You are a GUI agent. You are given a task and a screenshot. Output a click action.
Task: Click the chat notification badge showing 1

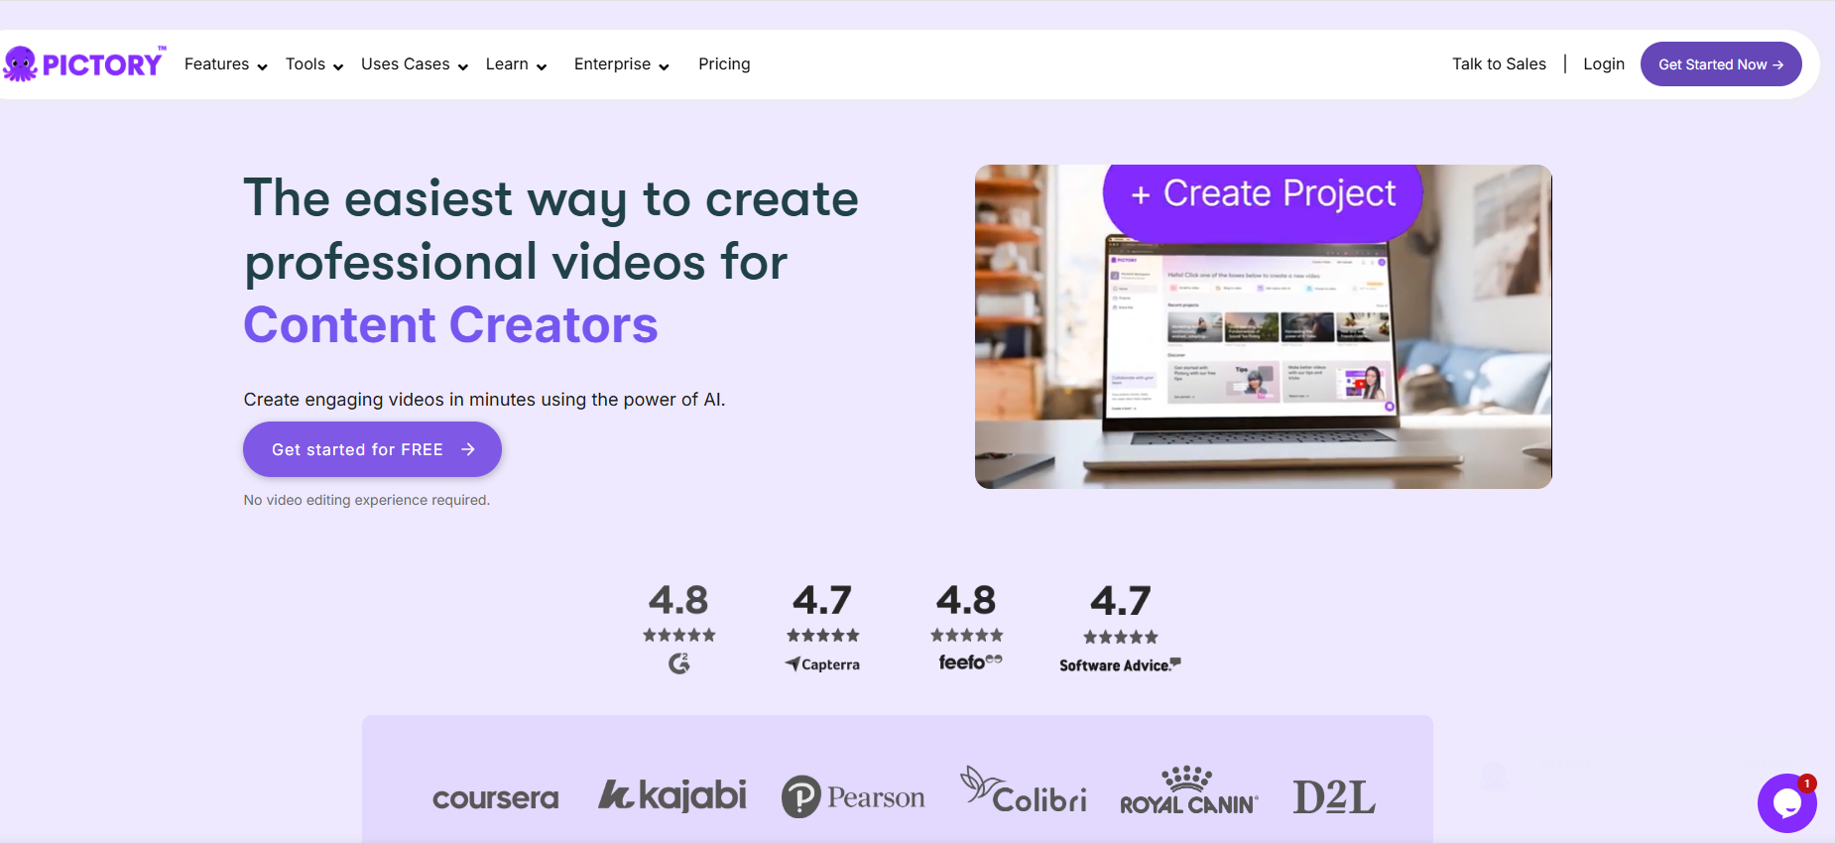coord(1807,783)
